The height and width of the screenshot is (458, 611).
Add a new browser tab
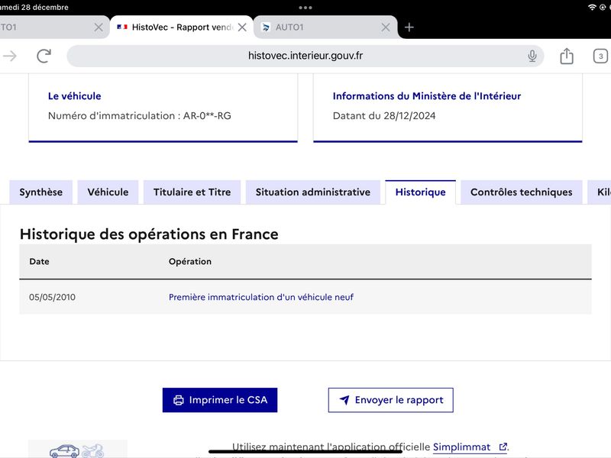tap(409, 27)
